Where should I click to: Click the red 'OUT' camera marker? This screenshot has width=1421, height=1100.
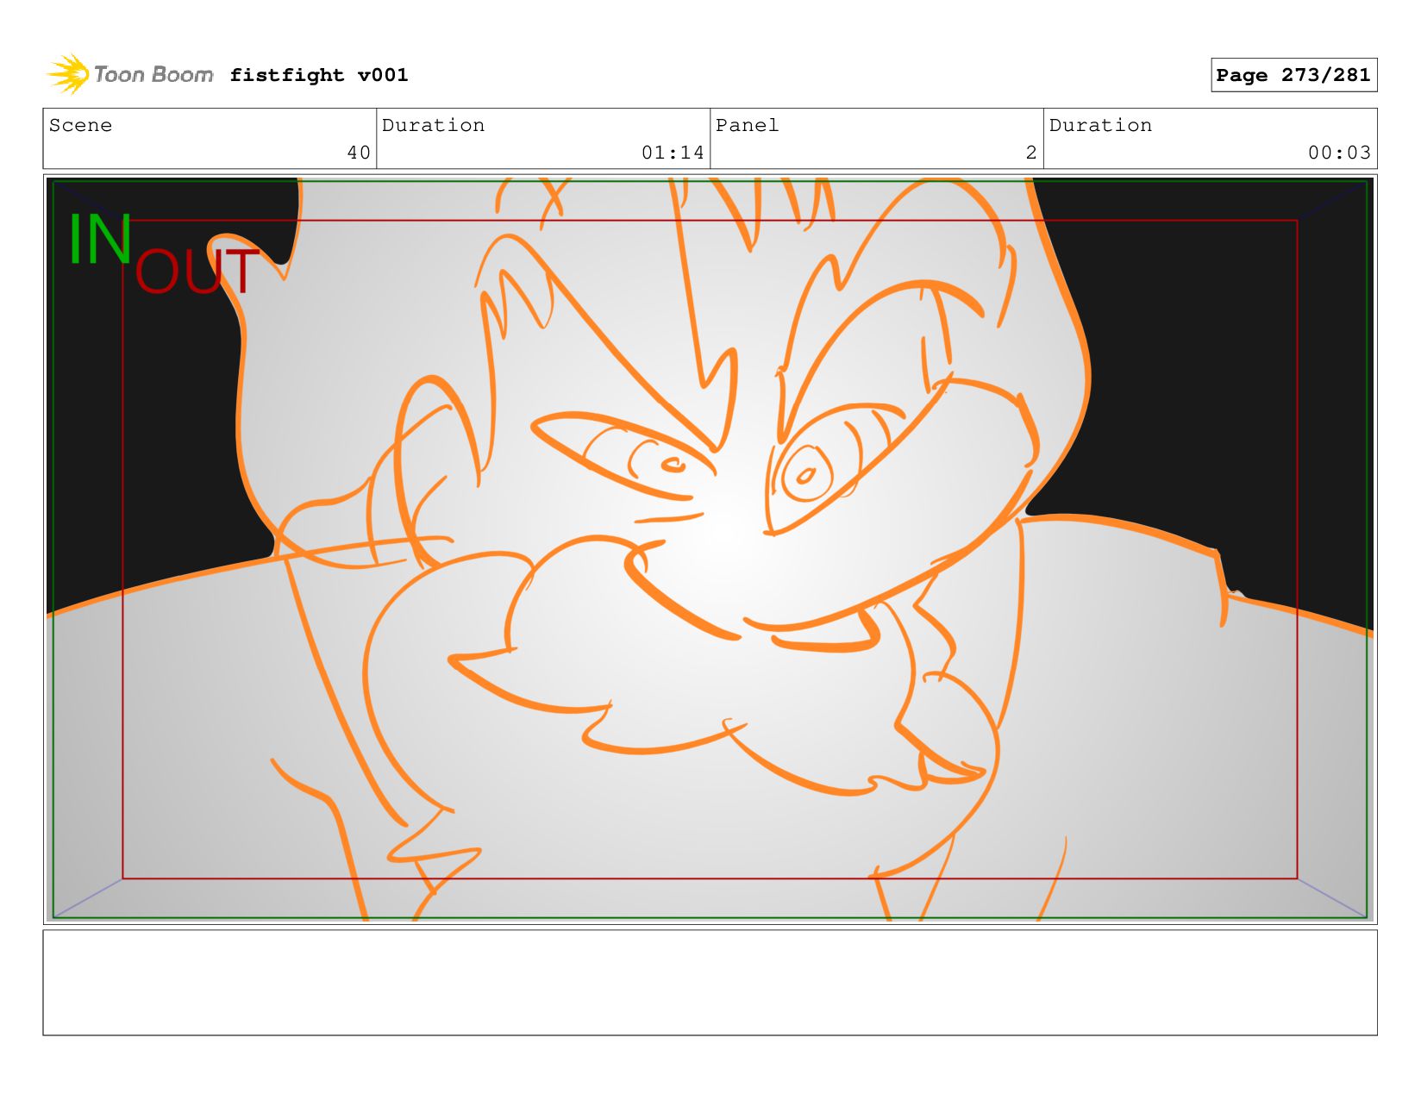point(197,271)
